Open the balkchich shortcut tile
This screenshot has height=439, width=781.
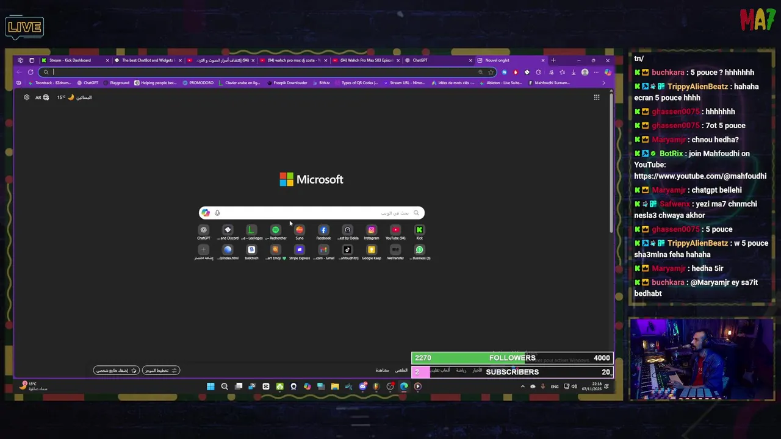tap(251, 251)
